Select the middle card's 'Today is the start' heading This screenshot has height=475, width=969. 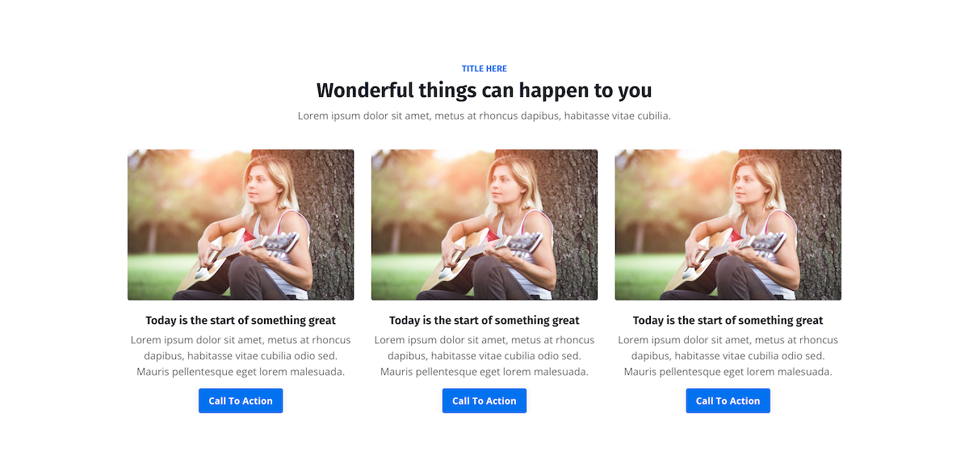484,321
